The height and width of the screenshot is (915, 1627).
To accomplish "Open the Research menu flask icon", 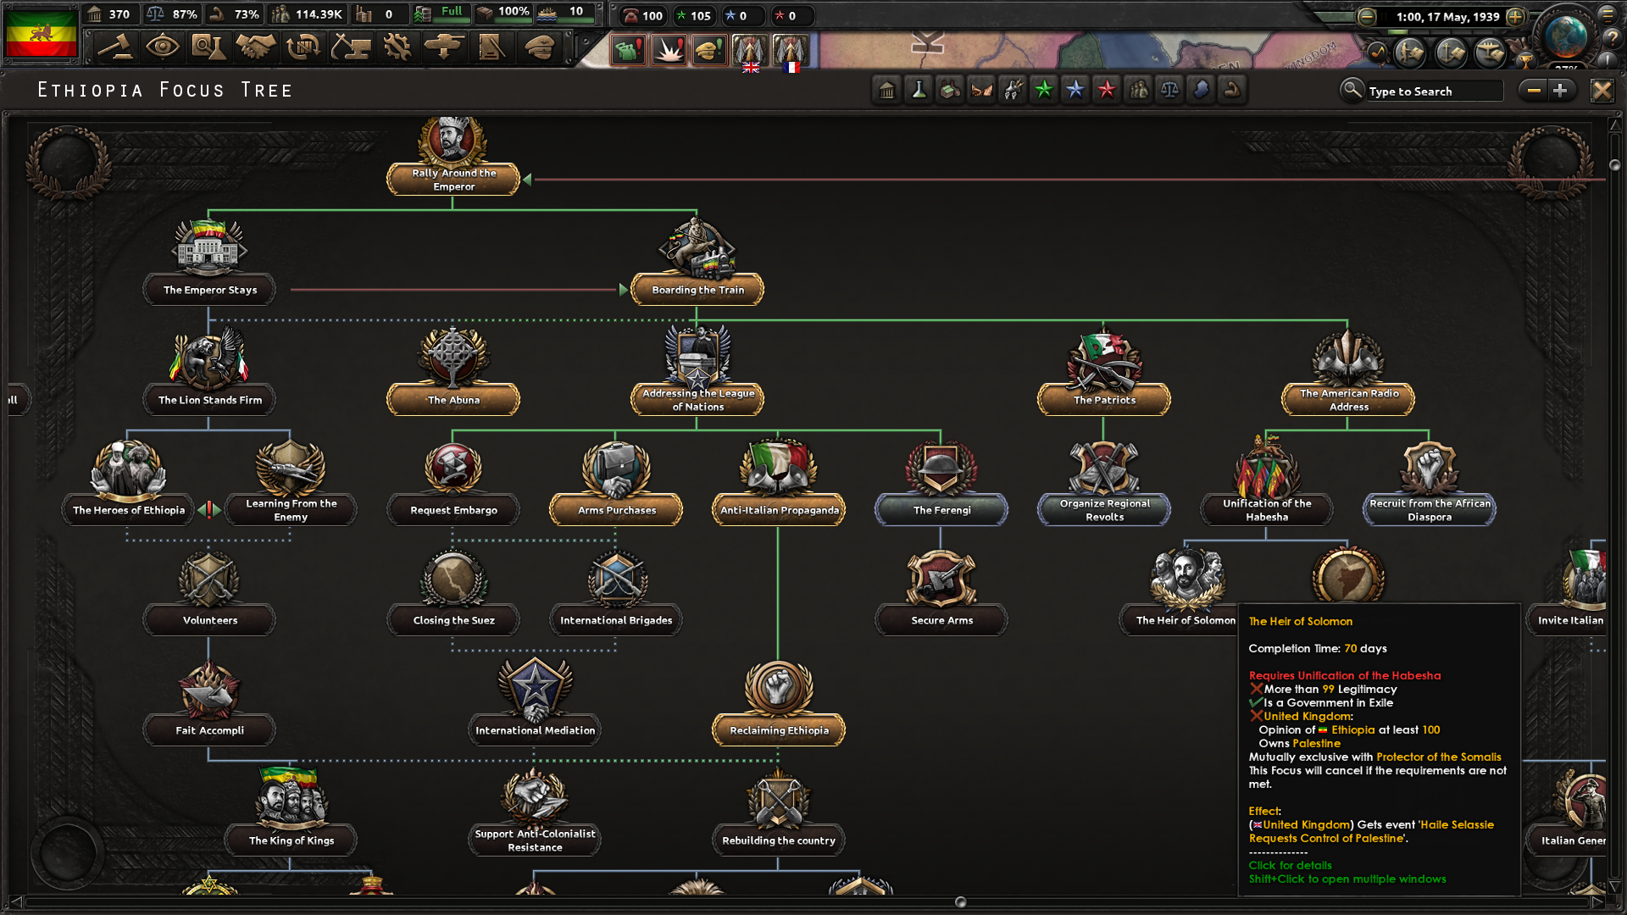I will tap(209, 48).
